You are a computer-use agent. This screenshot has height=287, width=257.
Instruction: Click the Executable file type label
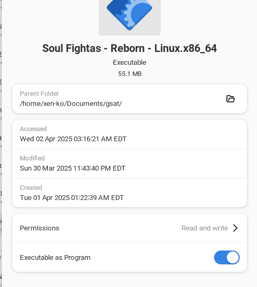click(x=129, y=62)
